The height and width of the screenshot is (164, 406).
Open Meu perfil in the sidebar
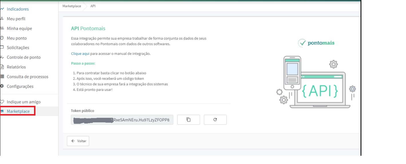(16, 19)
